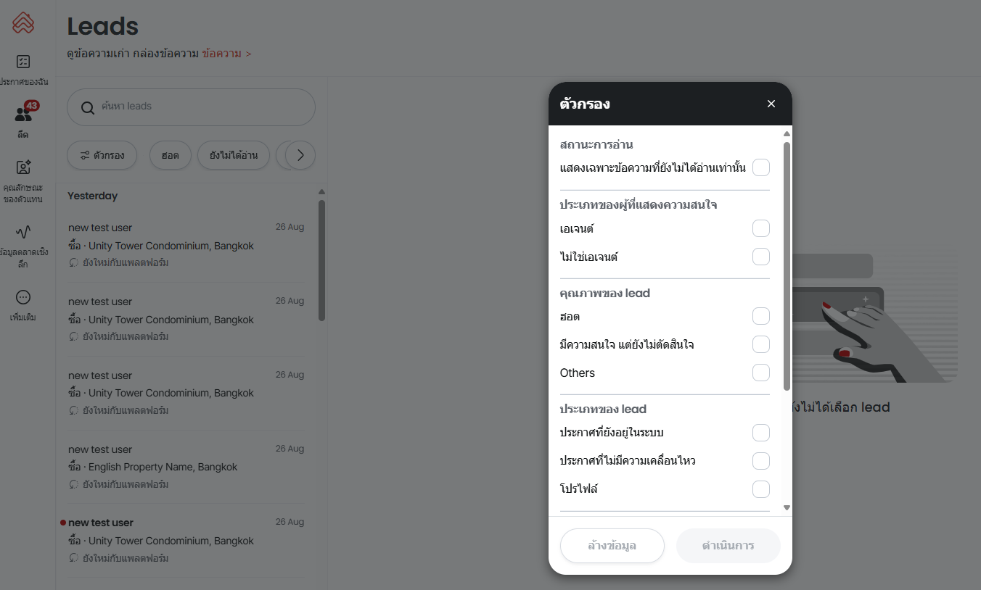981x590 pixels.
Task: Expand more filter chips with right chevron
Action: pyautogui.click(x=300, y=155)
